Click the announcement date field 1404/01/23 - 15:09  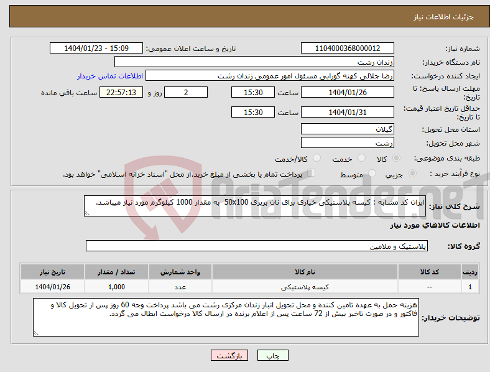click(x=96, y=48)
